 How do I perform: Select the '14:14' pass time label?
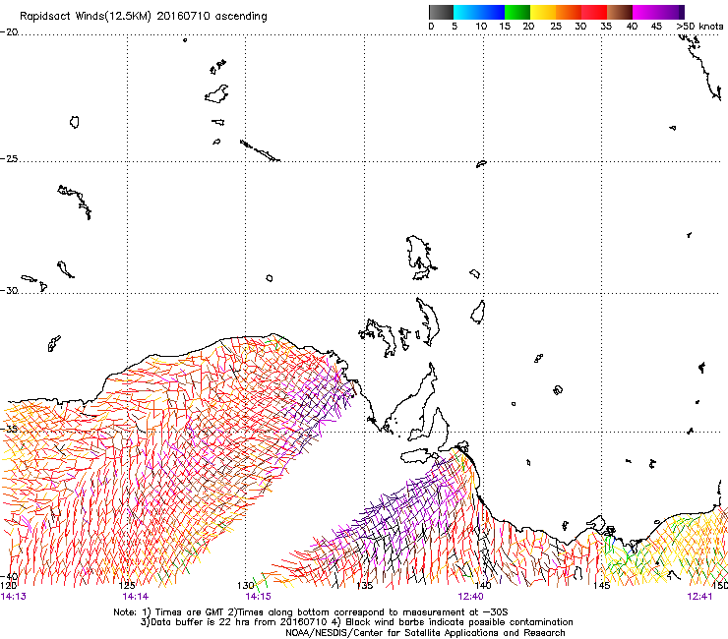[136, 597]
